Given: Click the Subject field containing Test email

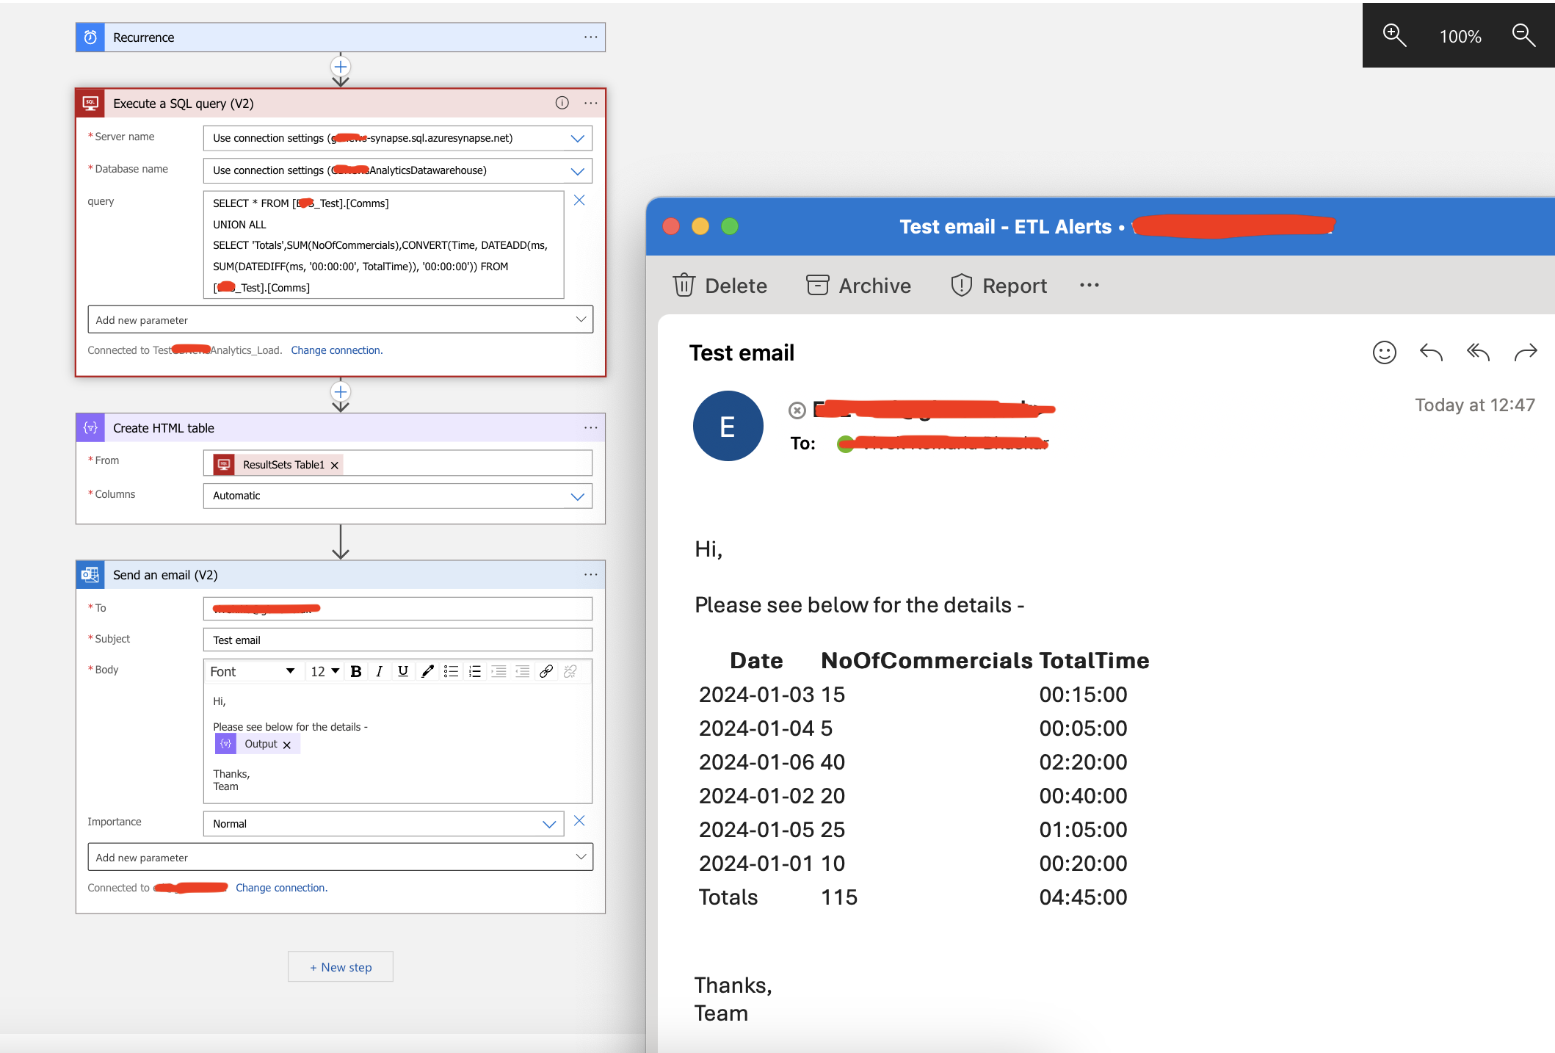Looking at the screenshot, I should (397, 640).
